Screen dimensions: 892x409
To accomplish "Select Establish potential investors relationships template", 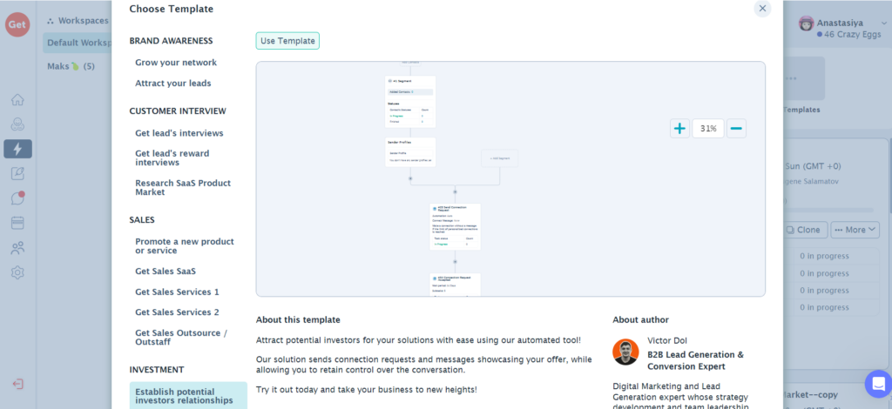I will 184,395.
